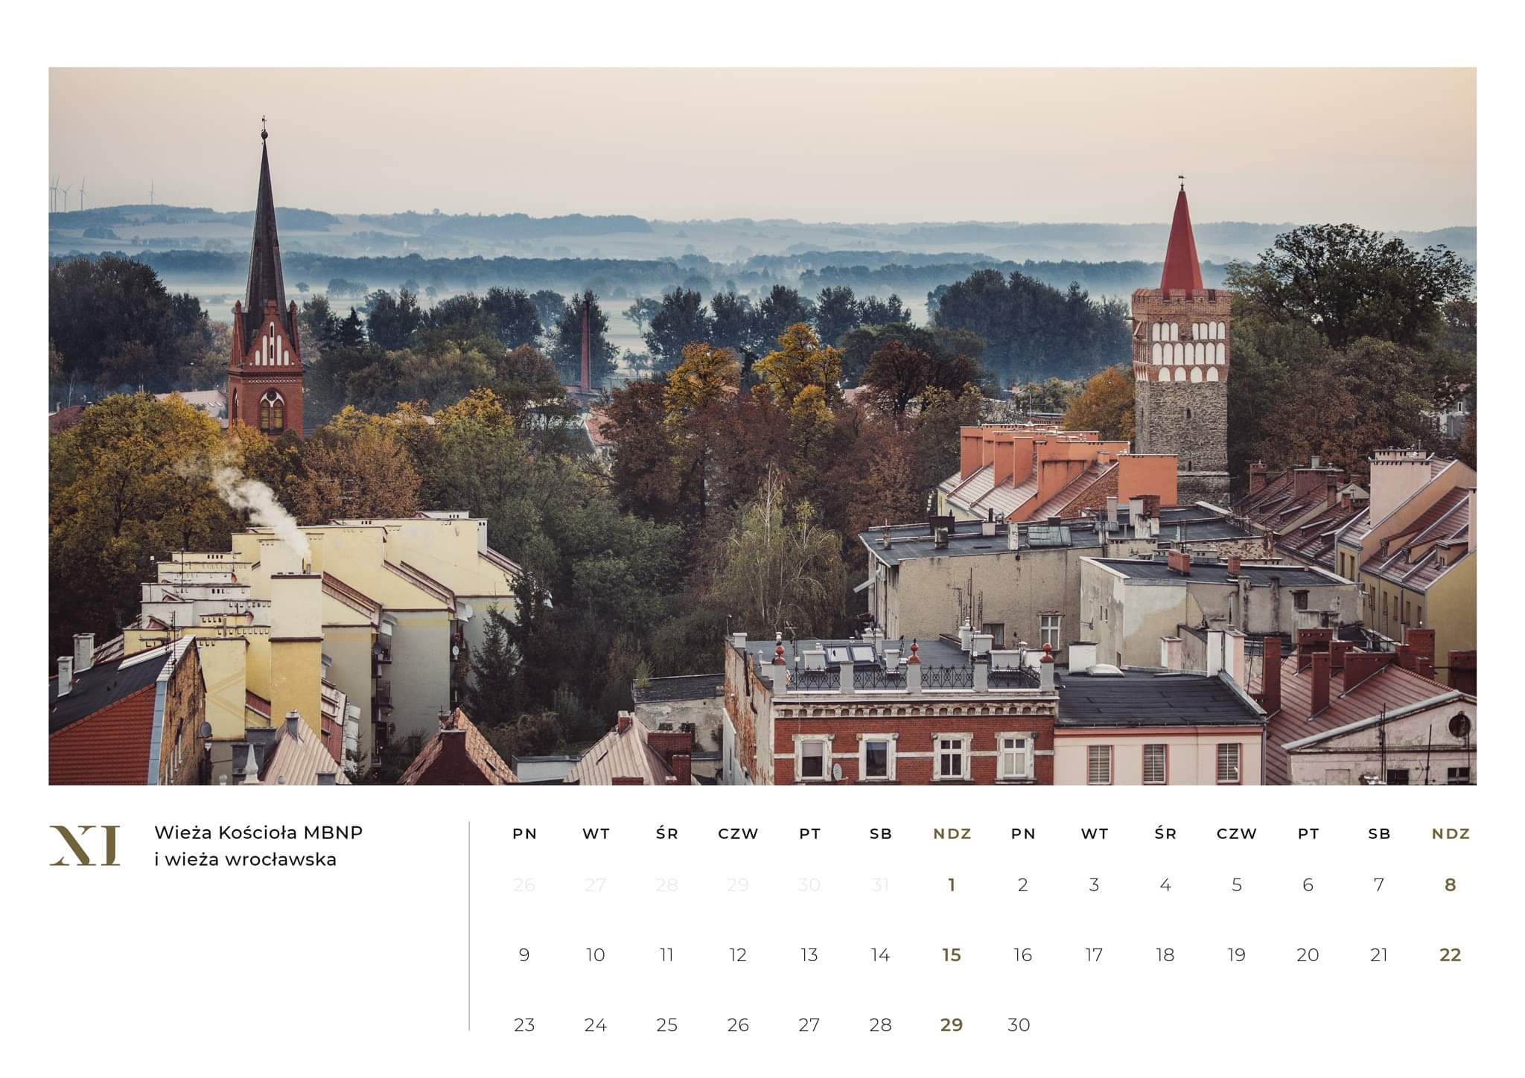The height and width of the screenshot is (1078, 1525).
Task: Click greyed-out previous-month date 29
Action: (738, 884)
